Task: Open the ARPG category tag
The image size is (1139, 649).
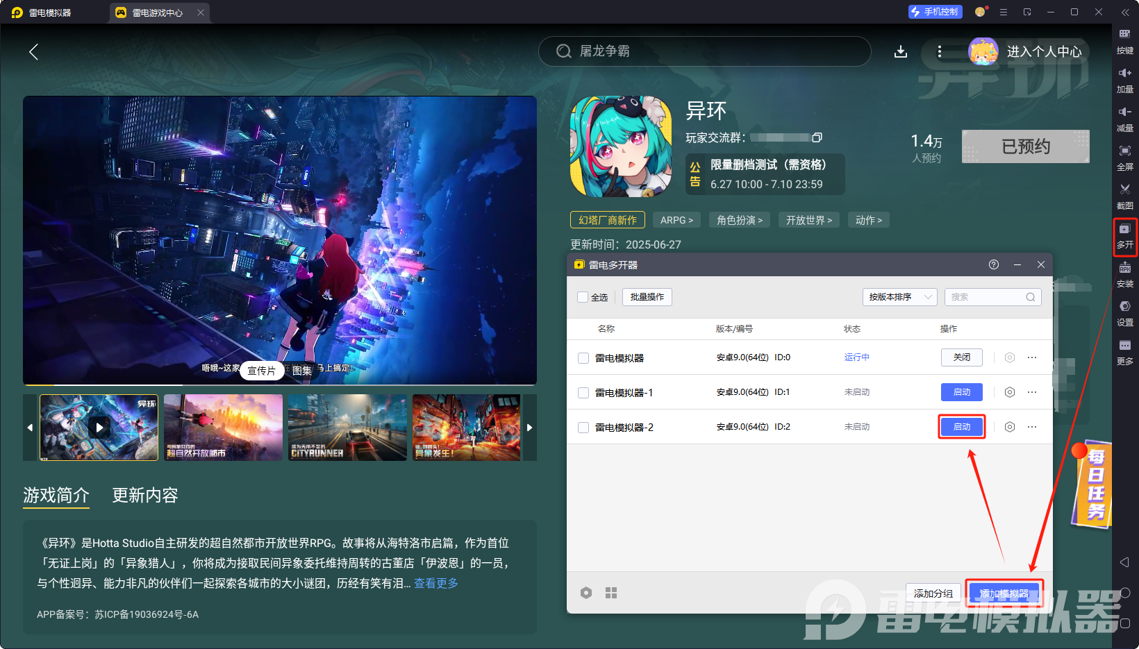Action: point(677,220)
